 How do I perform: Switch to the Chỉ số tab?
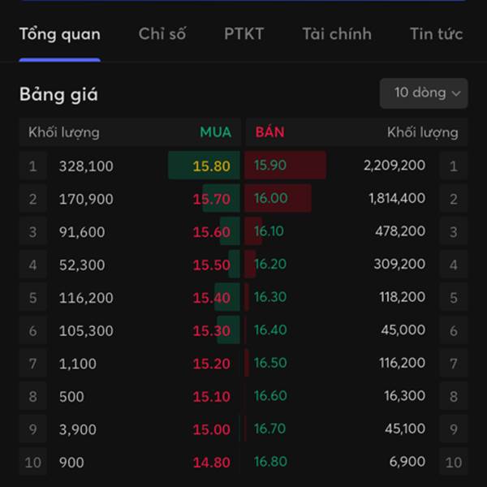(x=162, y=34)
